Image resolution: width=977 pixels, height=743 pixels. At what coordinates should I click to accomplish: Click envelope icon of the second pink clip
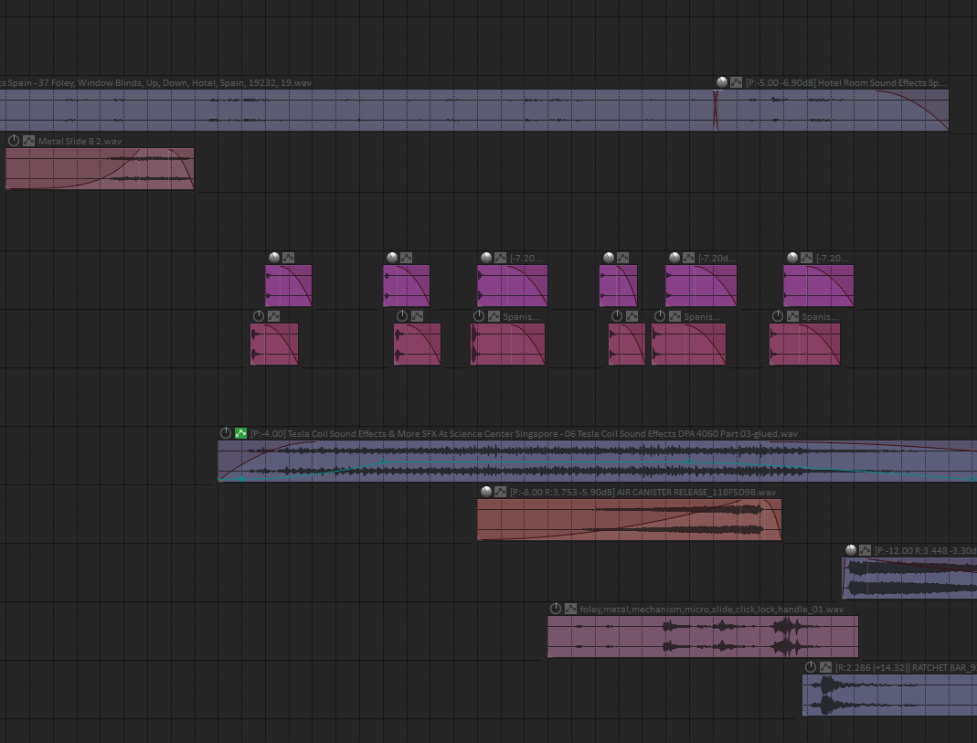point(417,316)
